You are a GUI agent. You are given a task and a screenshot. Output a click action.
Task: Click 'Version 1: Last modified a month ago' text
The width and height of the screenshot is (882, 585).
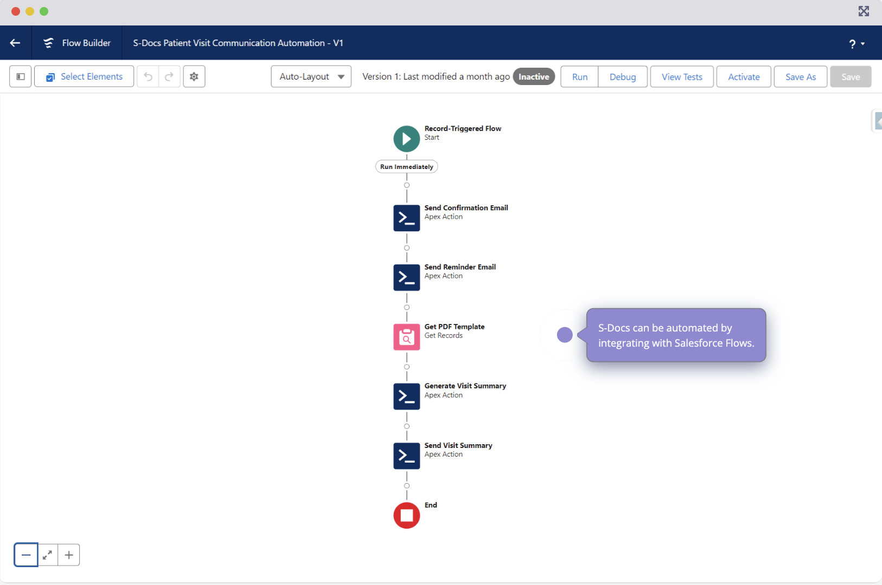pyautogui.click(x=436, y=77)
